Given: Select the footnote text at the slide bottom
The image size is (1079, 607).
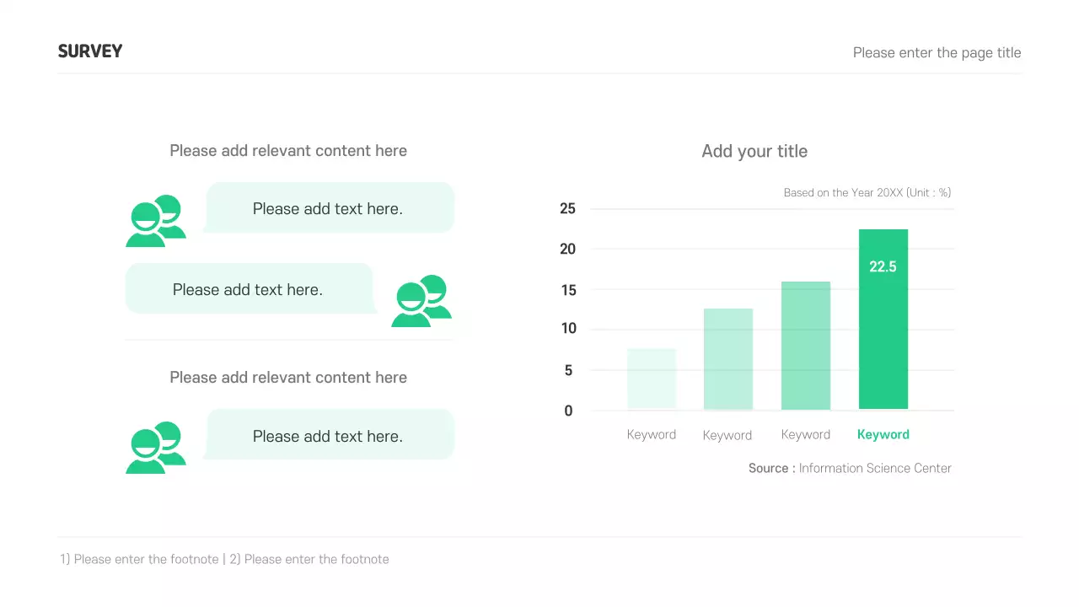Looking at the screenshot, I should [x=224, y=560].
